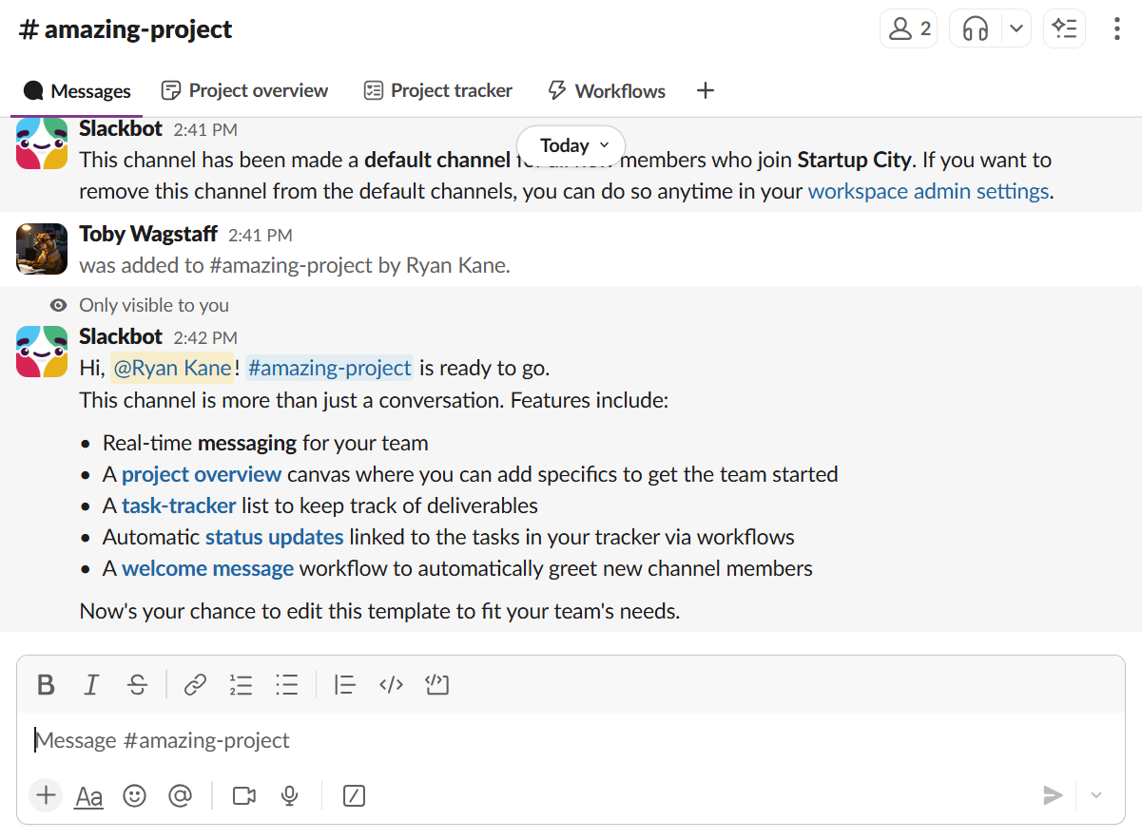Toggle strikethrough formatting

pos(137,684)
